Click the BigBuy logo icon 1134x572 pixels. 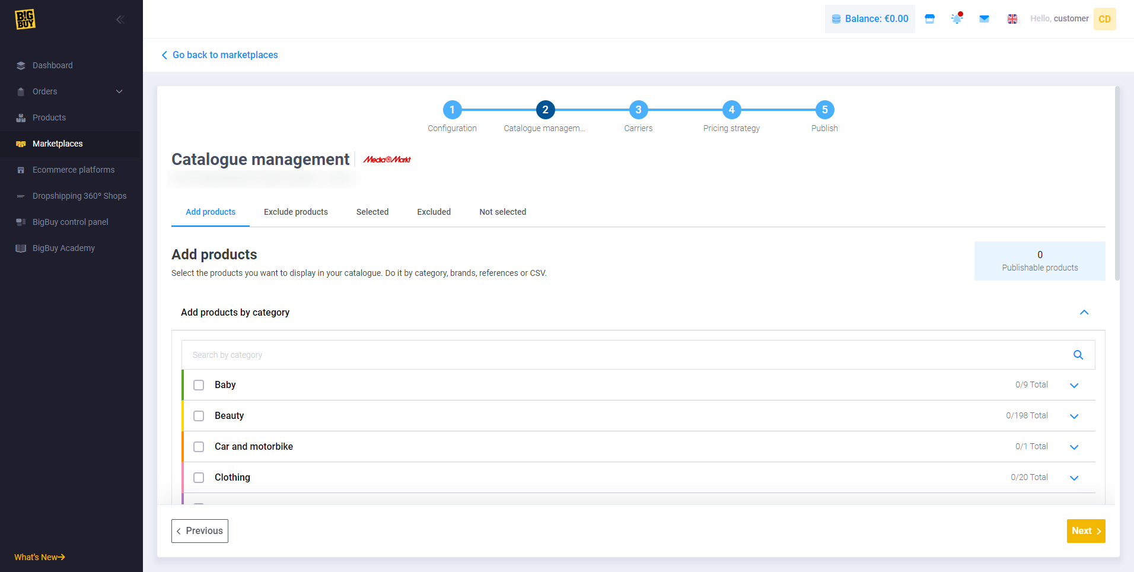click(x=25, y=19)
